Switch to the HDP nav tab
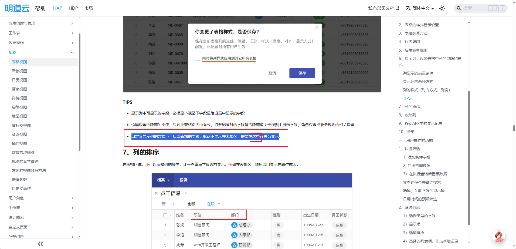The image size is (516, 249). point(73,8)
